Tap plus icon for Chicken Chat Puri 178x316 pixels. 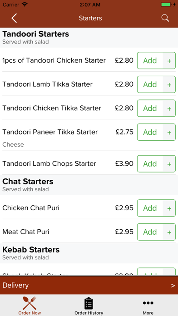click(169, 208)
